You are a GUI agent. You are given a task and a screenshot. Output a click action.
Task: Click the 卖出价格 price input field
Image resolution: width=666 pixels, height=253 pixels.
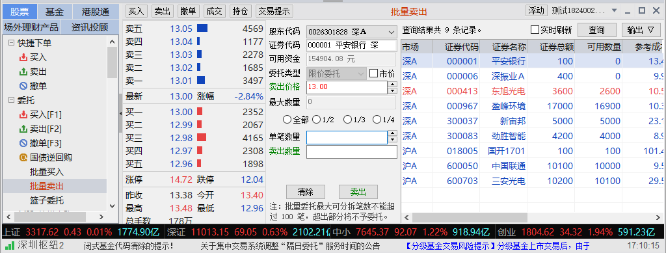click(347, 87)
